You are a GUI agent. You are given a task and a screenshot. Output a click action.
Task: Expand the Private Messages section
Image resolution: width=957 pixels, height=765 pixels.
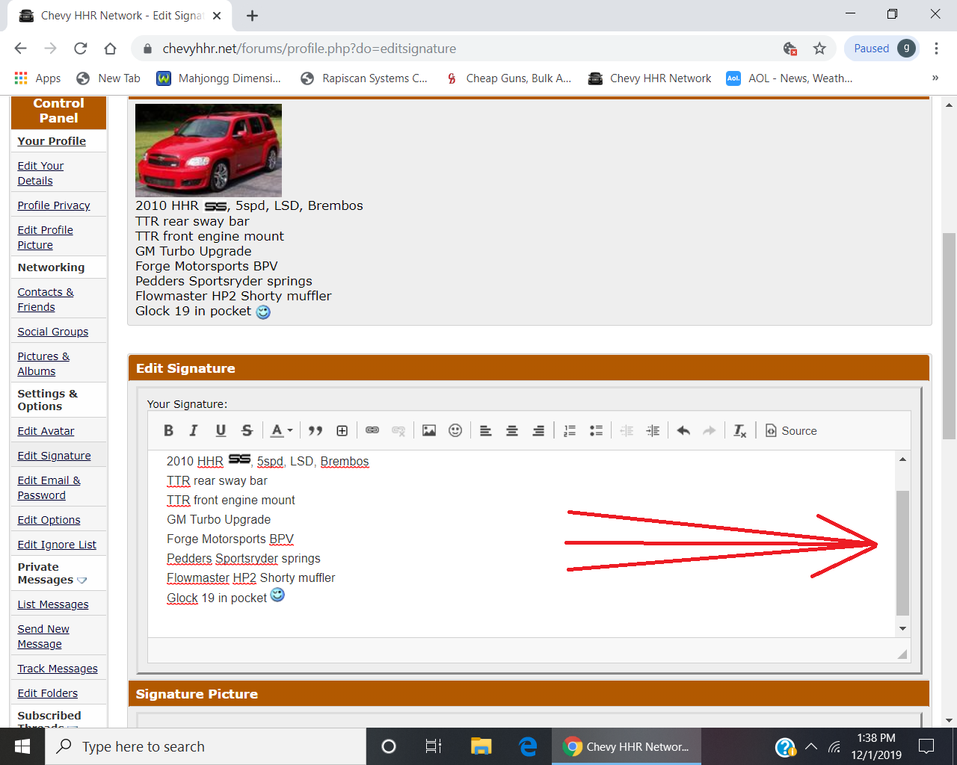tap(82, 580)
